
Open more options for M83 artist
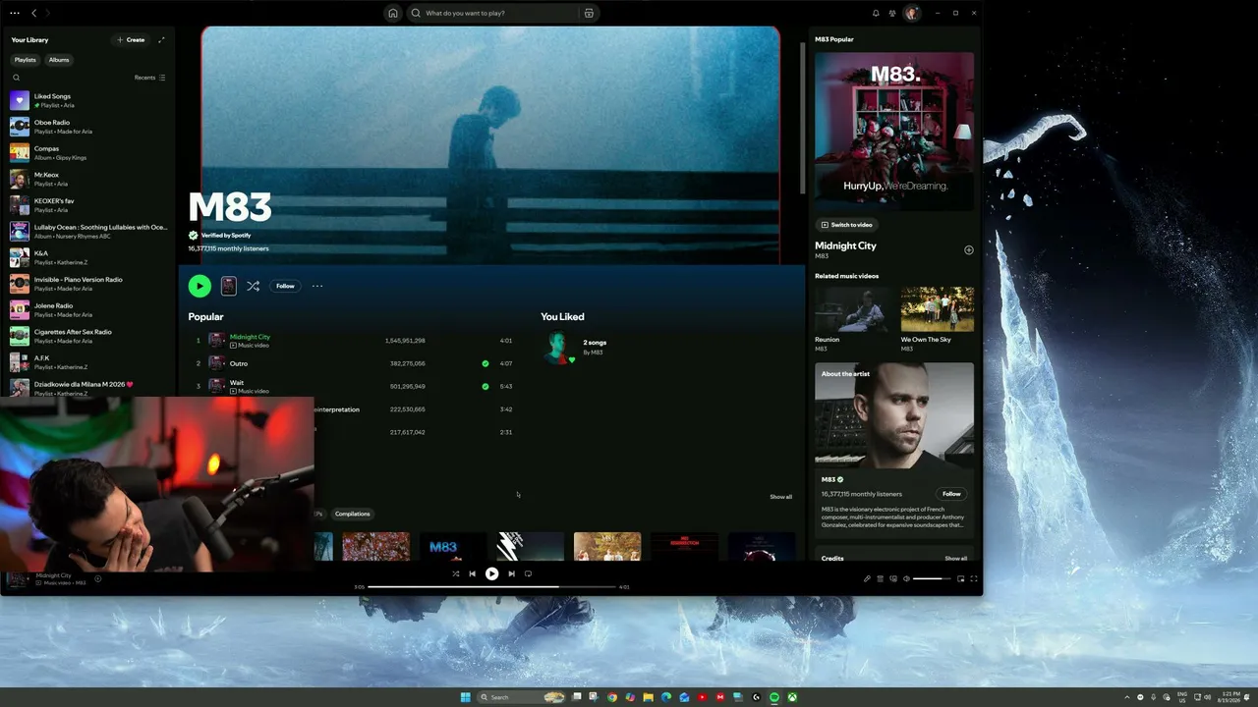coord(316,286)
